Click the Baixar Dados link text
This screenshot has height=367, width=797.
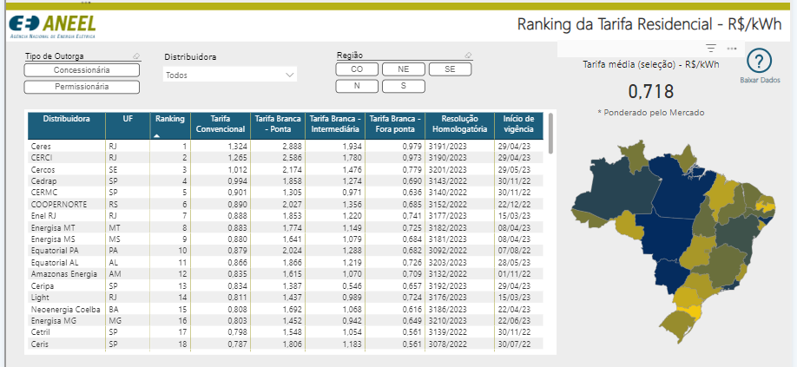click(760, 80)
